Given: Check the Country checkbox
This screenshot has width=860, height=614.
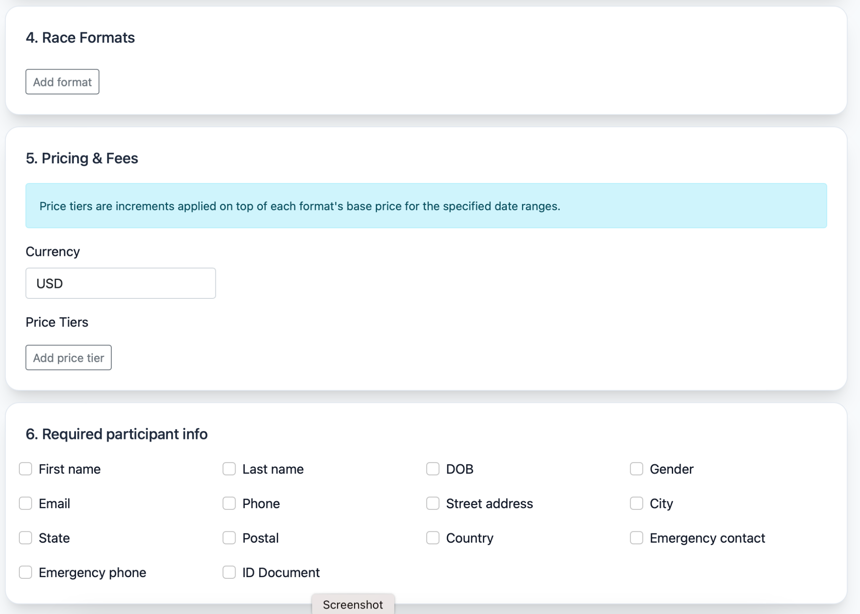Looking at the screenshot, I should tap(433, 538).
